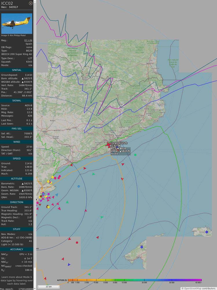This screenshot has width=217, height=290.
Task: Click the position value 41.398°, 2.002°
Action: click(23, 92)
